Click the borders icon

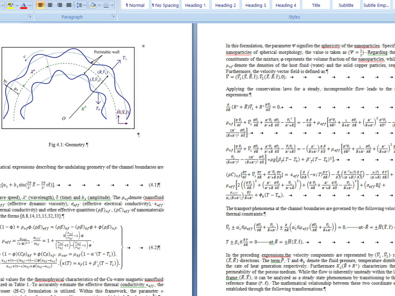tap(106, 5)
